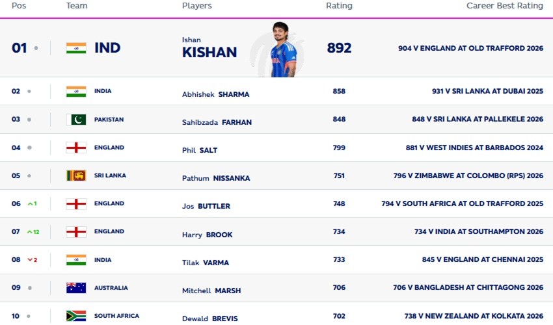Open Ishan Kishan's player photo
Screen dimensions: 553x325
(x=283, y=49)
